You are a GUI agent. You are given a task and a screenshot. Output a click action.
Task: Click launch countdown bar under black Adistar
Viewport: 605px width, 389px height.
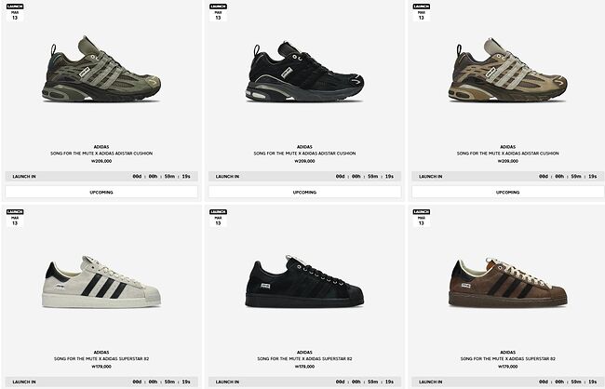(304, 177)
